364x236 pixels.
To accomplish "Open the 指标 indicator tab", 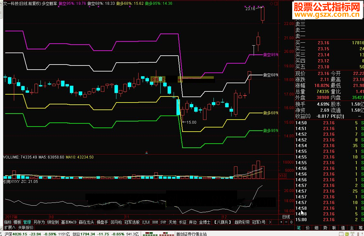I will tap(8, 222).
